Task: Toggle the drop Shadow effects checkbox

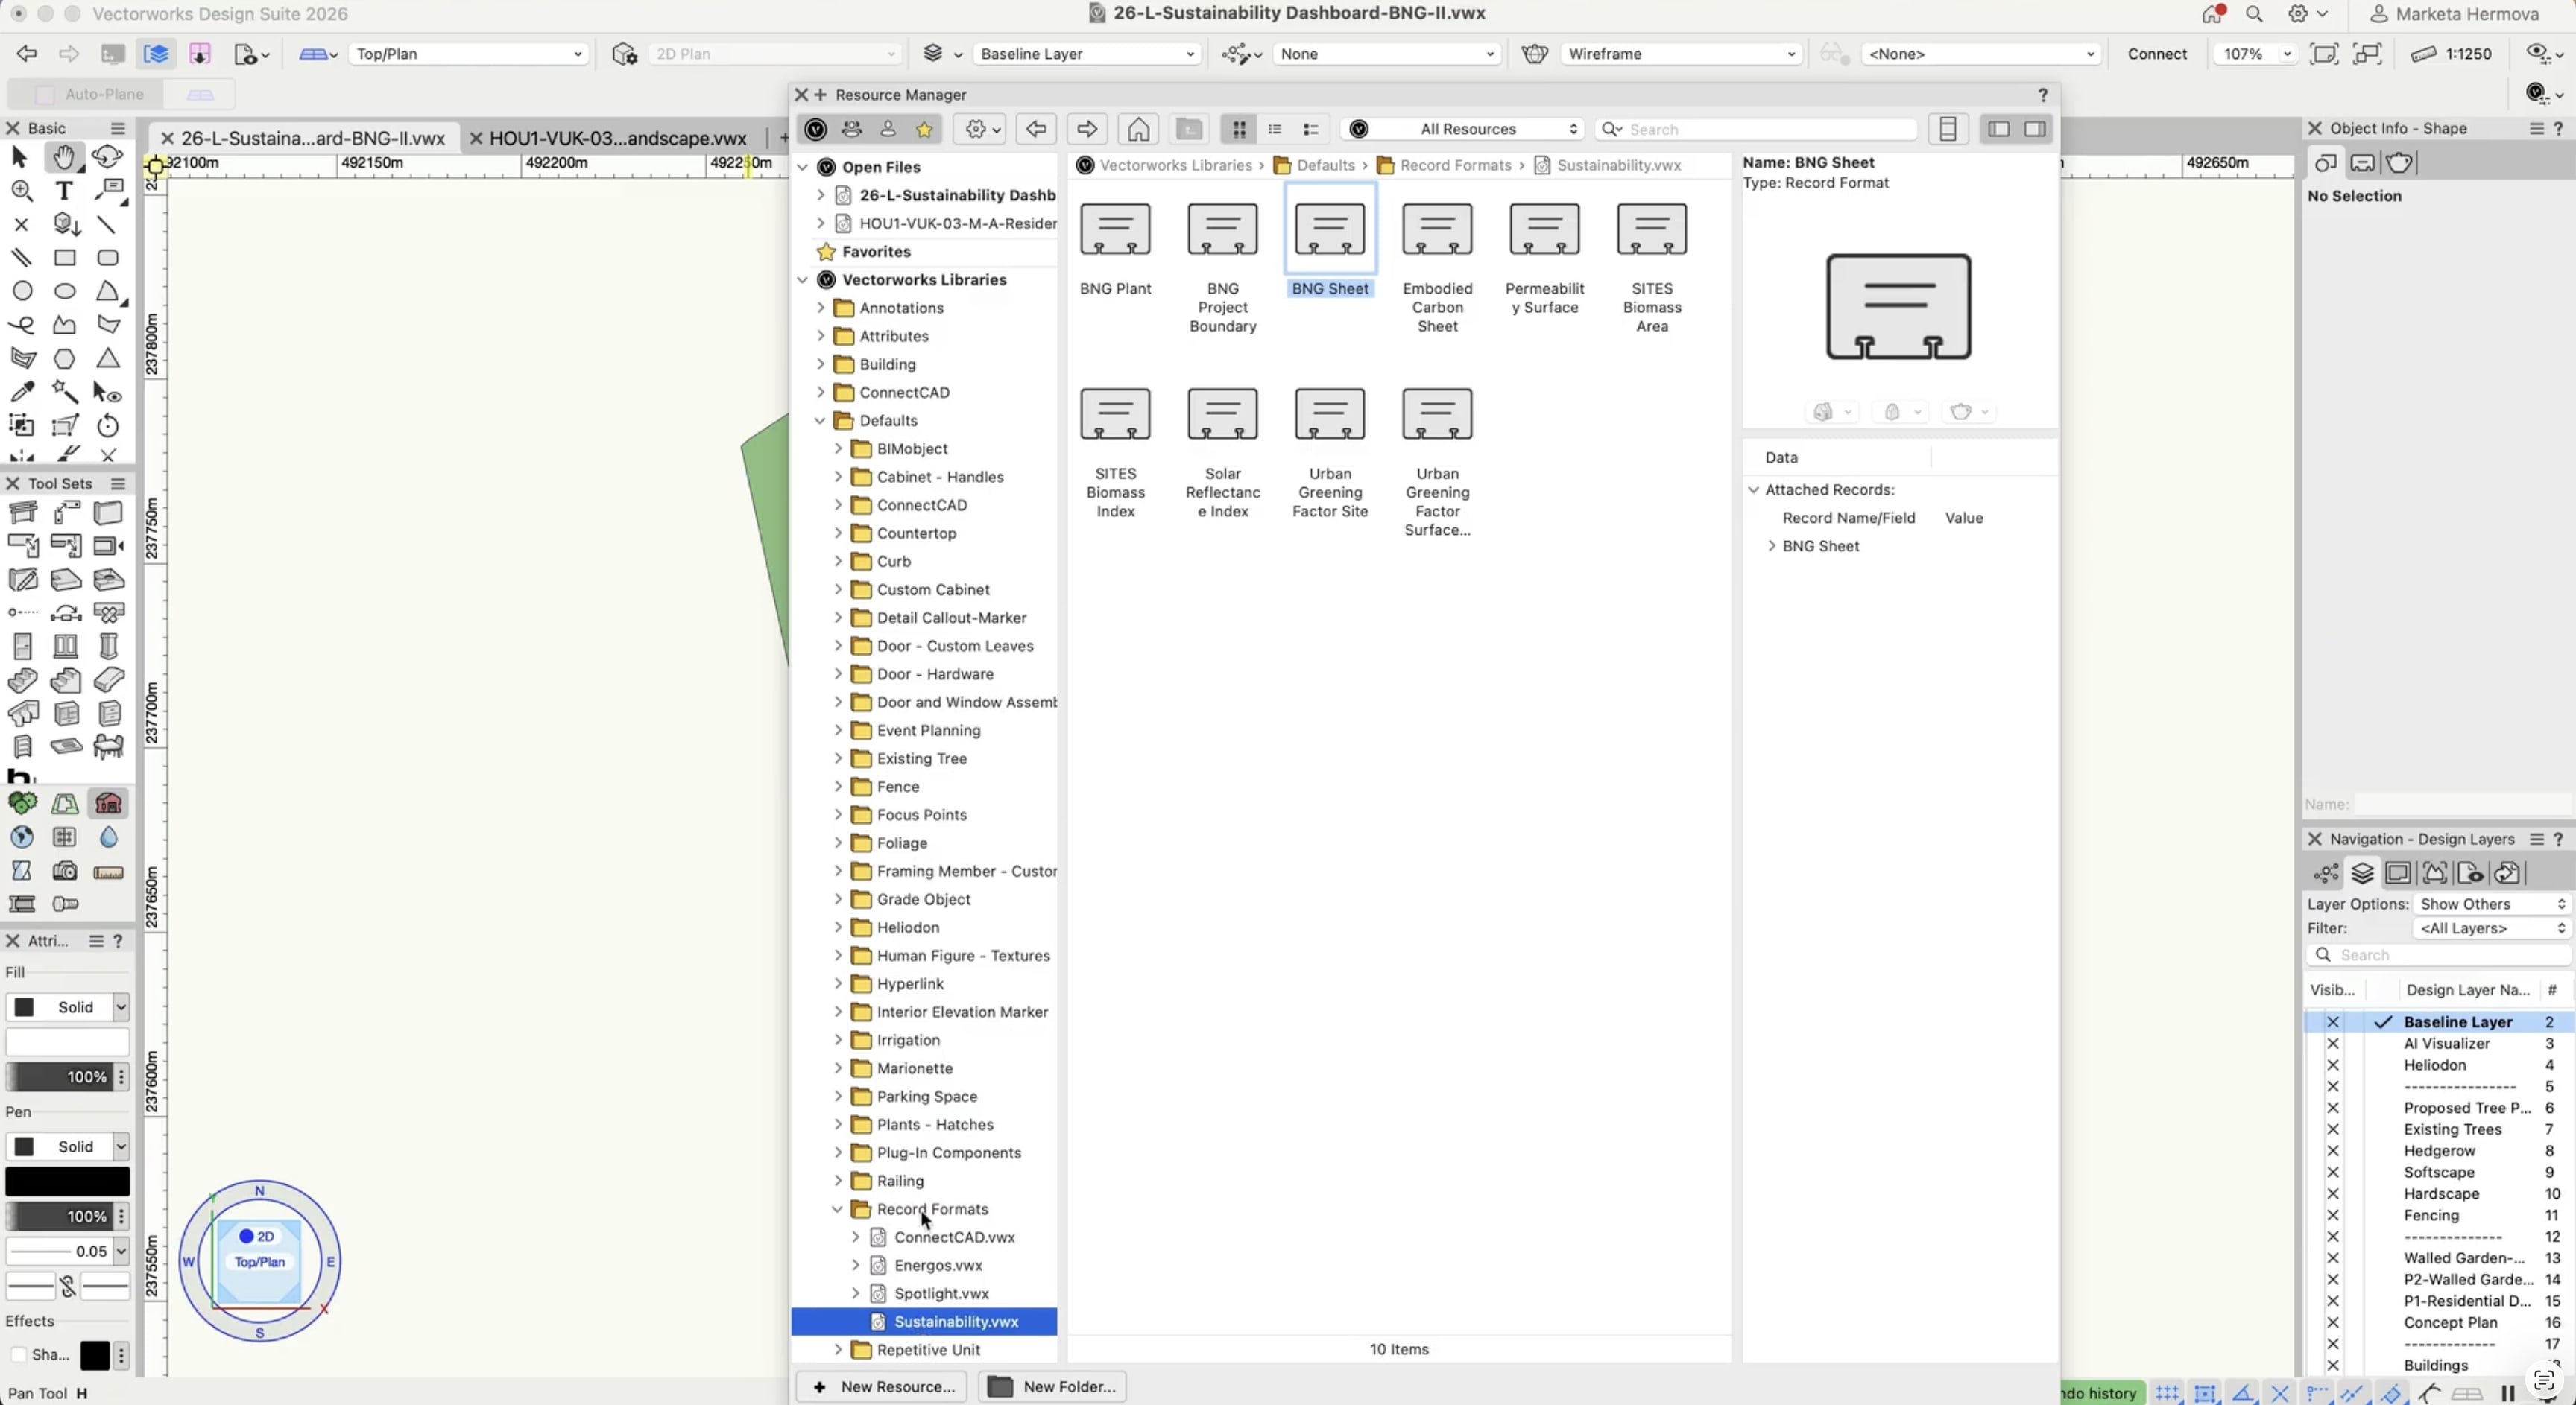Action: click(x=18, y=1355)
